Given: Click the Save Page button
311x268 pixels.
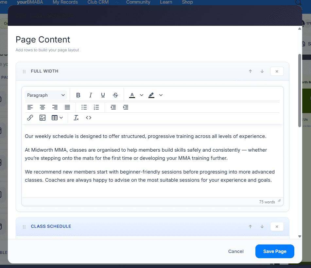Looking at the screenshot, I should (x=275, y=251).
